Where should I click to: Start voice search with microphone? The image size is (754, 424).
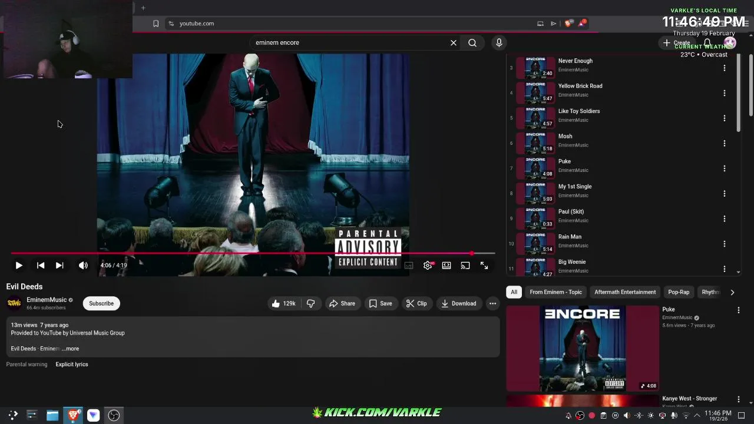point(499,42)
